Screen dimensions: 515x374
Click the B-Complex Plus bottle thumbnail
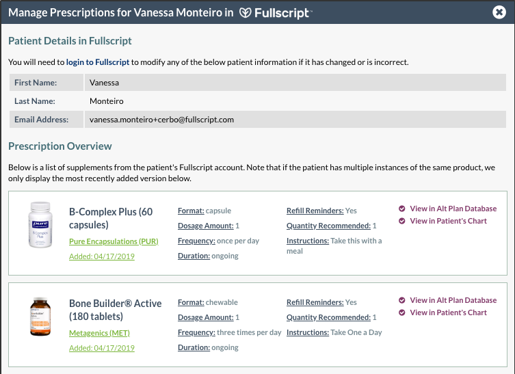click(x=40, y=224)
